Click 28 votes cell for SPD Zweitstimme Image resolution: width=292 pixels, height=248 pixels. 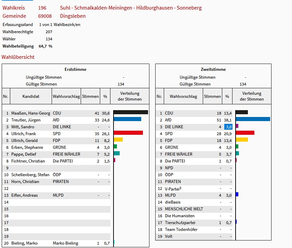(x=219, y=134)
